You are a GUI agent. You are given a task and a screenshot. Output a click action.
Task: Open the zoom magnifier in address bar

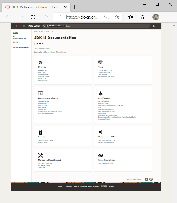pos(106,17)
